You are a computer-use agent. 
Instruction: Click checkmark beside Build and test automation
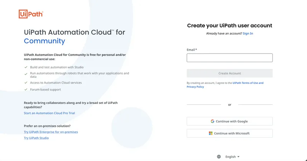[x=26, y=67]
